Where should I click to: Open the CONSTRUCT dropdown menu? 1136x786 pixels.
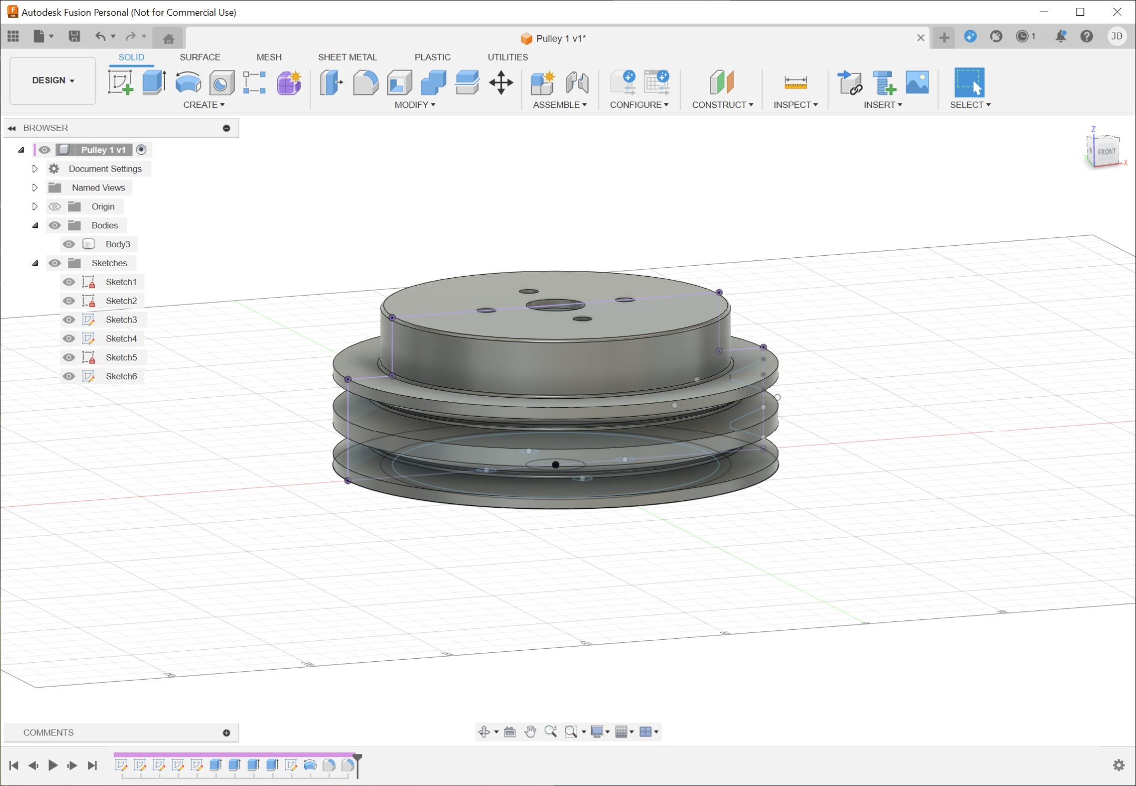(723, 105)
